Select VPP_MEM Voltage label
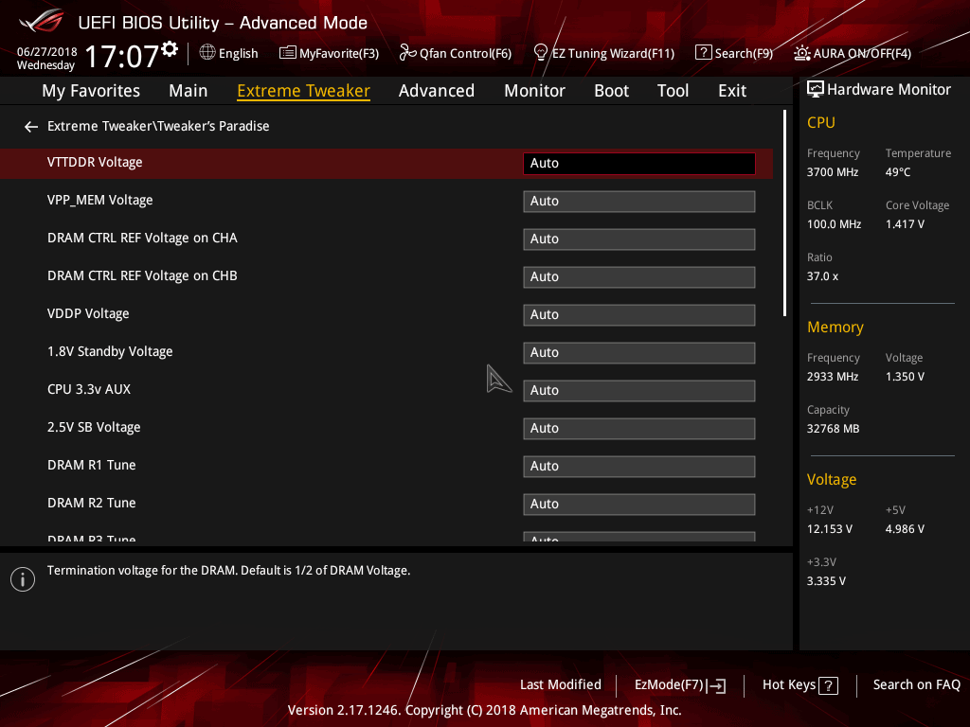 (x=99, y=201)
